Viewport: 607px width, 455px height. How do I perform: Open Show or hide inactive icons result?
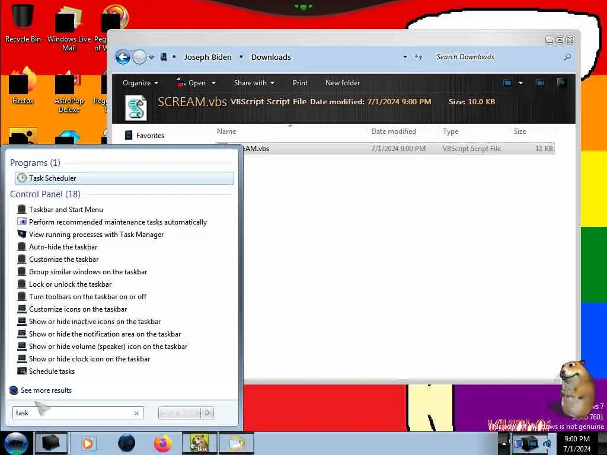click(x=89, y=322)
